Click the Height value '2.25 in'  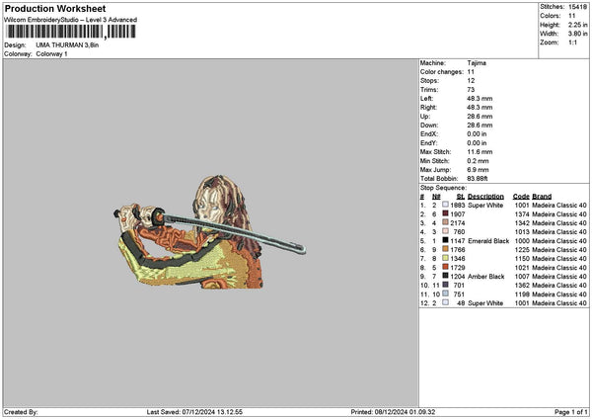577,25
